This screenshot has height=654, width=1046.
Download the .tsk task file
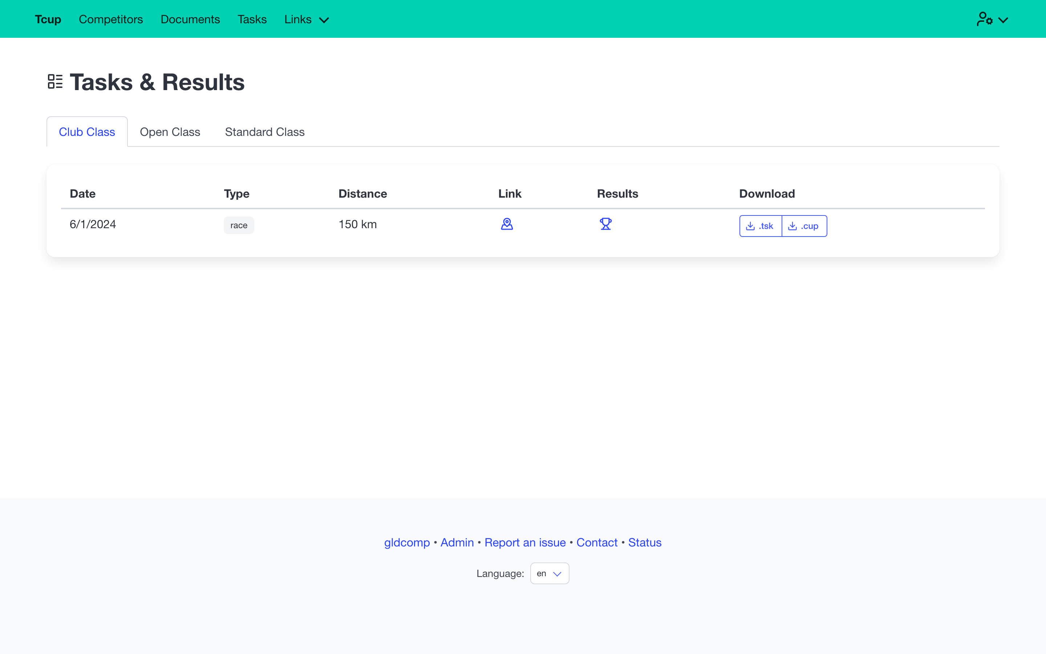pyautogui.click(x=760, y=226)
